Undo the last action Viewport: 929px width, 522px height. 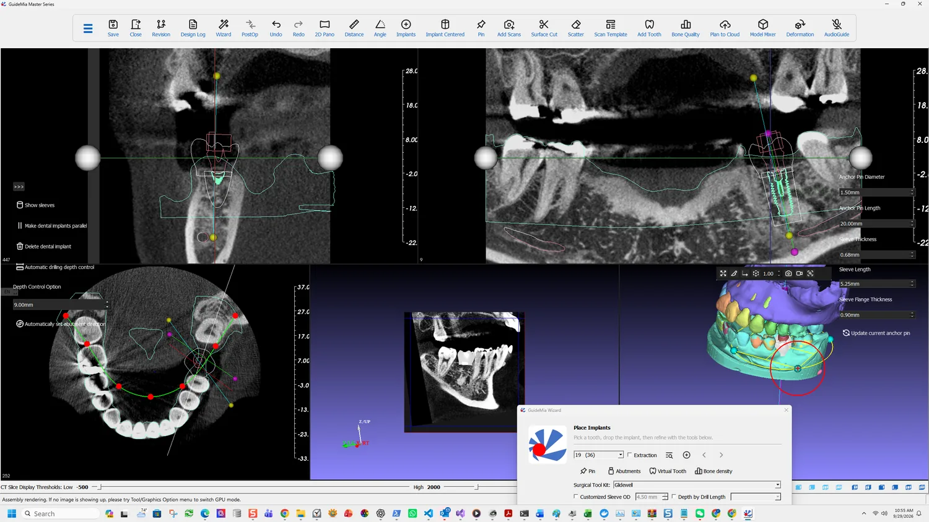pyautogui.click(x=276, y=28)
